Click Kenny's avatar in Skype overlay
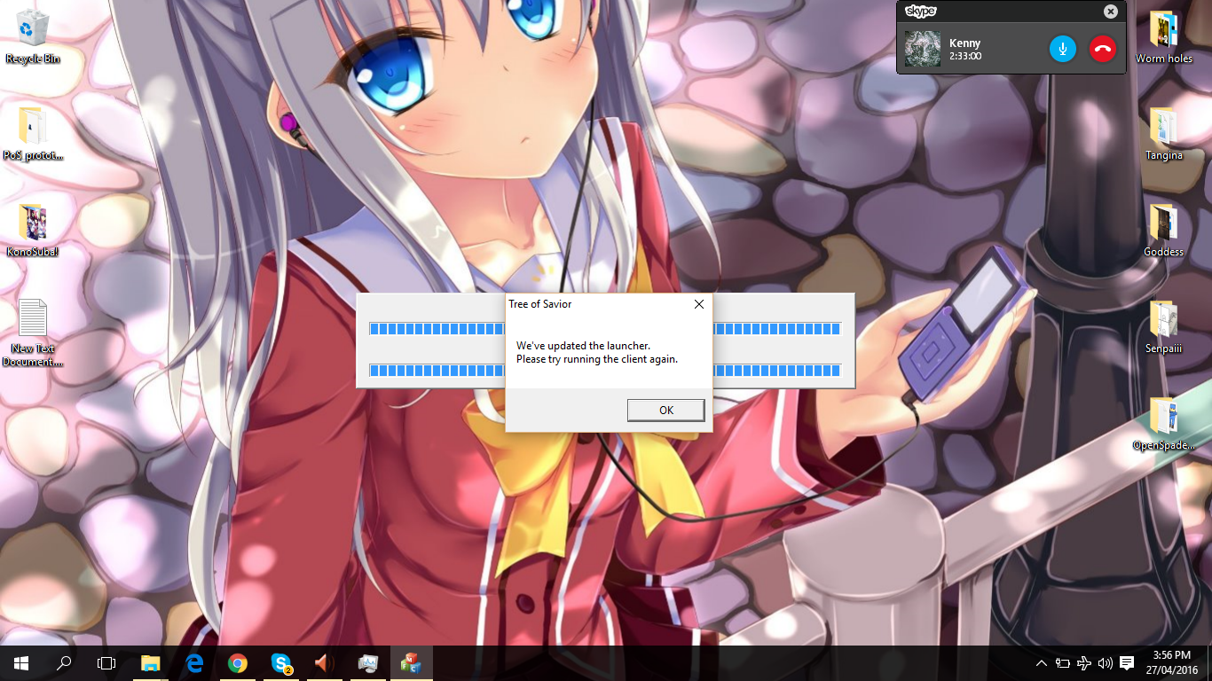This screenshot has height=681, width=1212. click(x=923, y=49)
